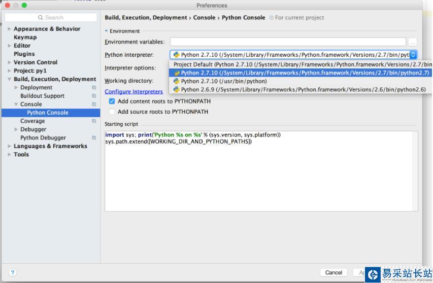
Task: Open the Configure Interpreters link
Action: (x=134, y=92)
